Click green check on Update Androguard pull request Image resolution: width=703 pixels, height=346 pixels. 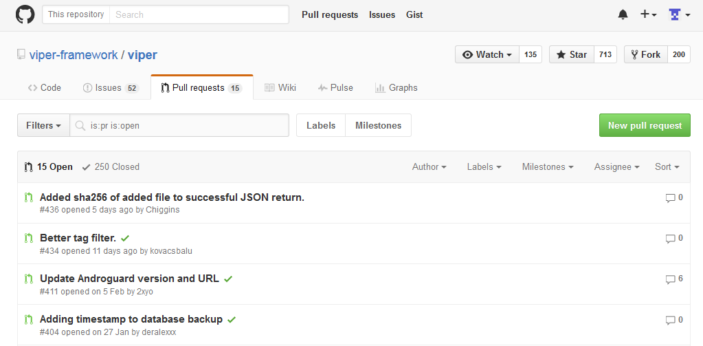(x=228, y=279)
